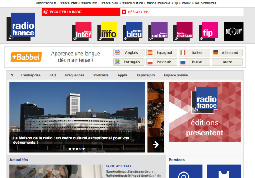The height and width of the screenshot is (178, 255).
Task: Choose Anglais in the Babbel ad
Action: [x=129, y=53]
